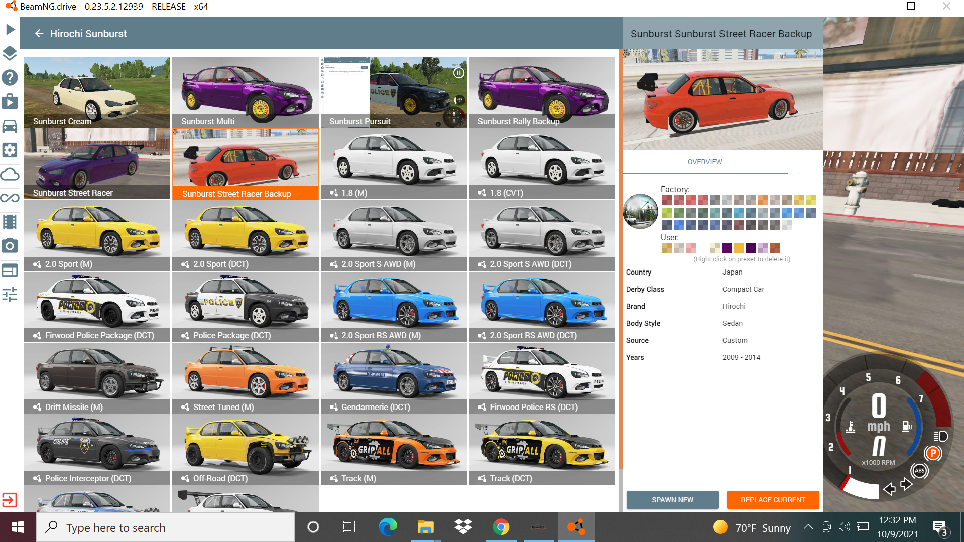Click the back arrow beside Hirochi Sunburst
The image size is (964, 542).
point(39,34)
